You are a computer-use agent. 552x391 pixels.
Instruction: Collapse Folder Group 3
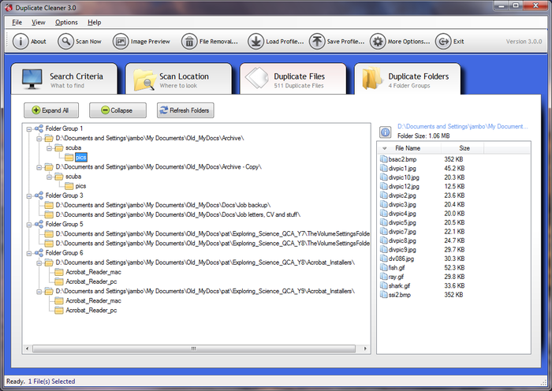click(x=29, y=195)
